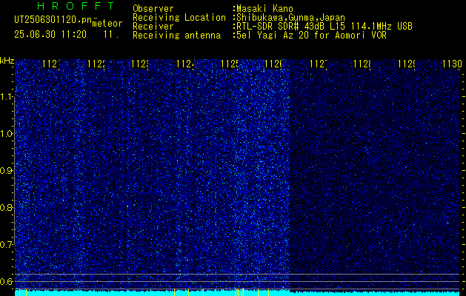466x296 pixels.
Task: Click the Observer label
Action: (153, 9)
